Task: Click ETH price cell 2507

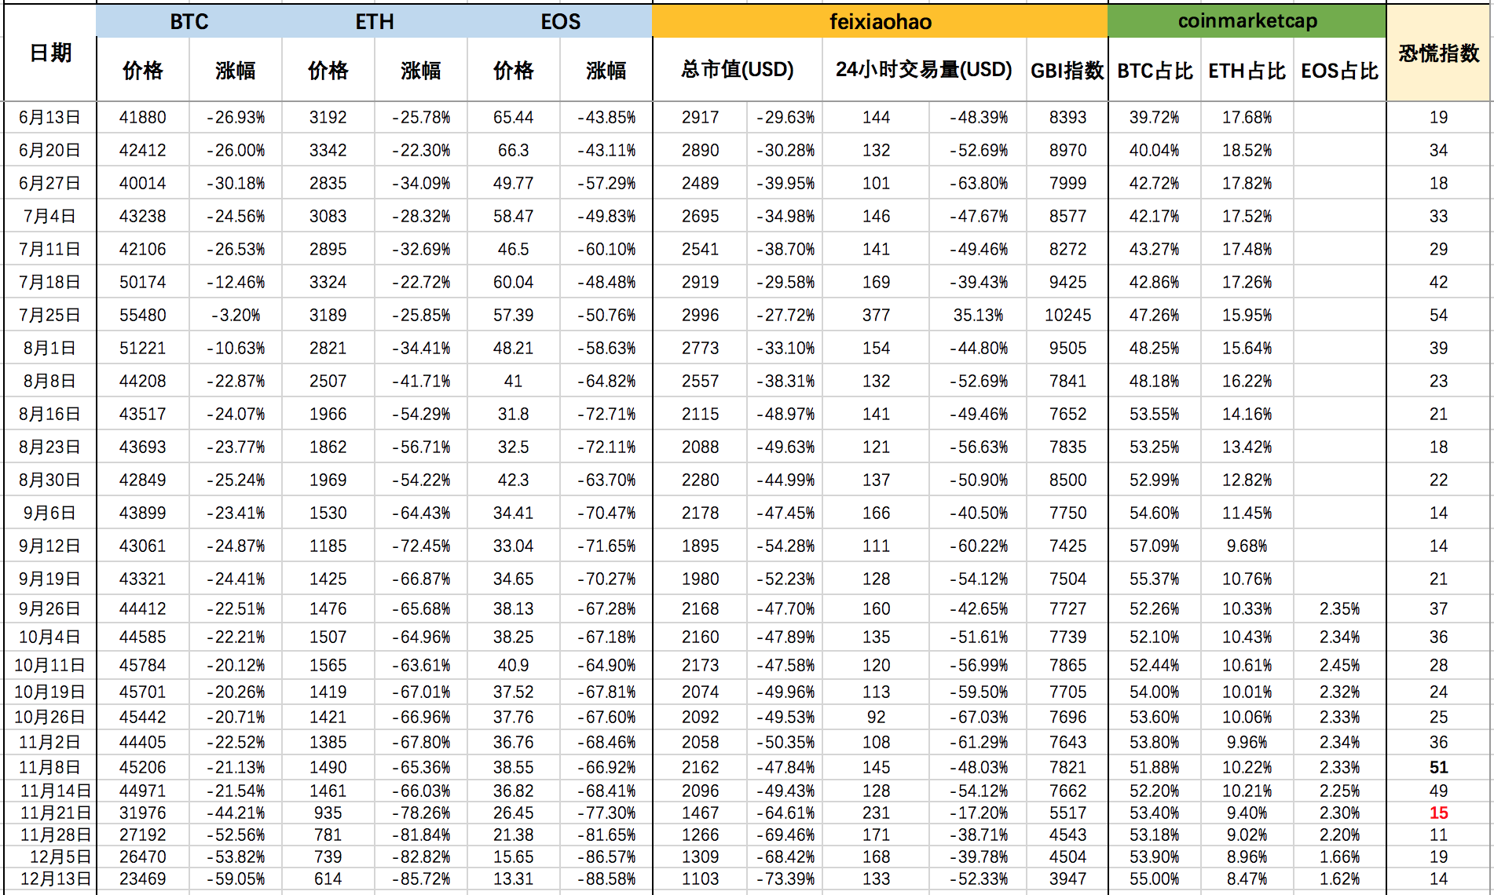Action: (328, 381)
